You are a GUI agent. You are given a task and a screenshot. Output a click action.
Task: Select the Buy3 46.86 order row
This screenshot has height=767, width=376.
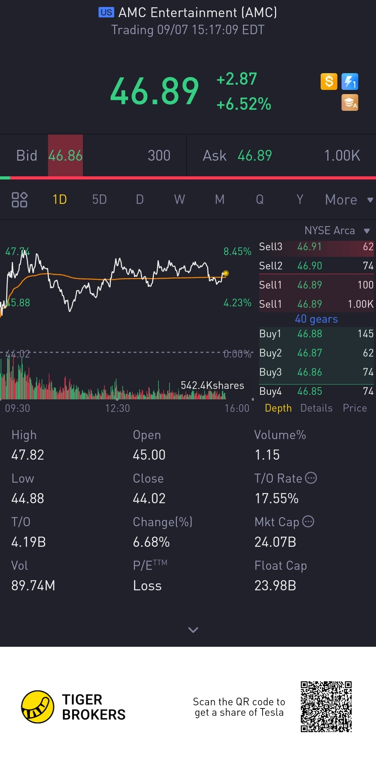click(316, 372)
